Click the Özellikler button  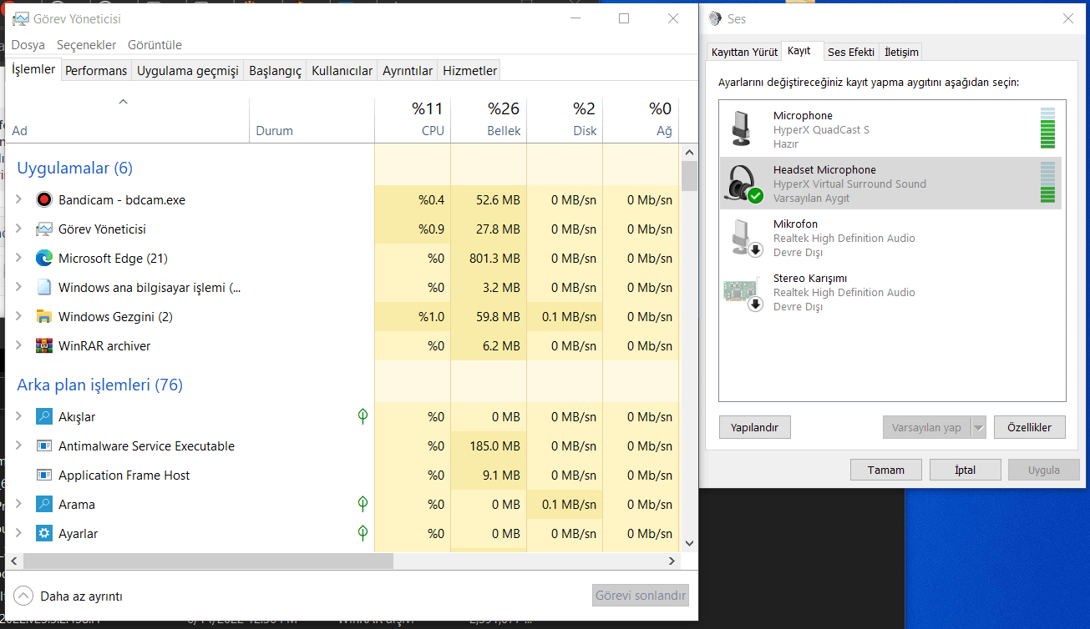1029,427
